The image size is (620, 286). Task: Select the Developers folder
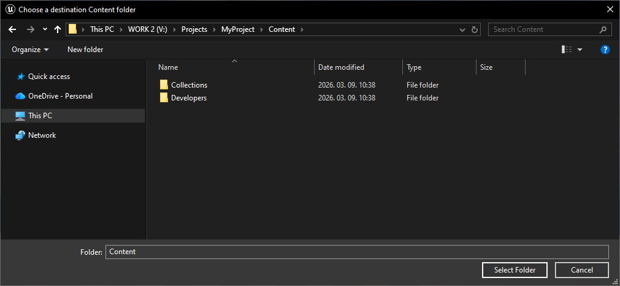click(188, 98)
